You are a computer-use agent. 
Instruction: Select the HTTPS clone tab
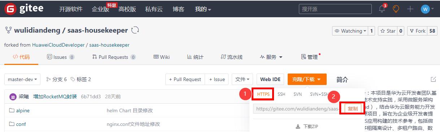[263, 94]
